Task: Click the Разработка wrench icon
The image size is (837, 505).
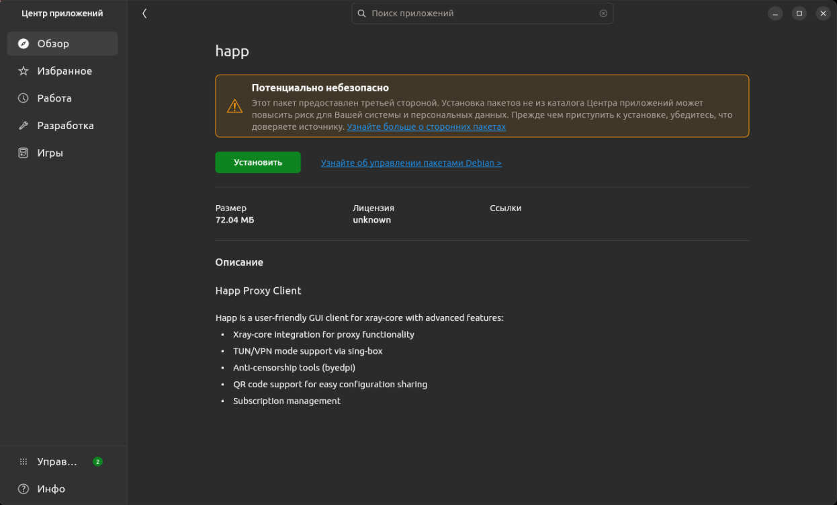Action: [x=24, y=126]
